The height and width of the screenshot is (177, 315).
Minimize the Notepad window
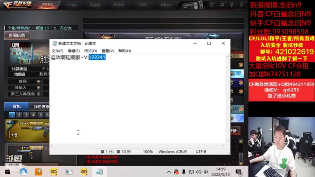pyautogui.click(x=195, y=43)
